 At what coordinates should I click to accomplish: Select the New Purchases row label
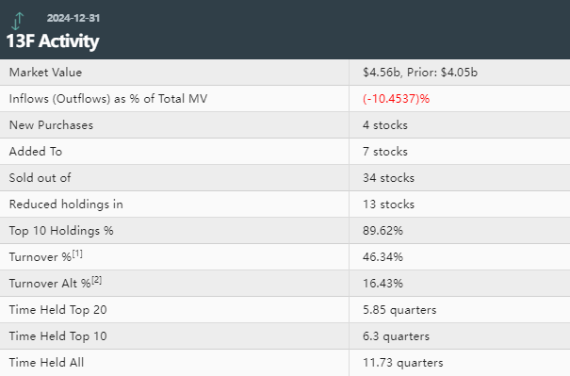(51, 125)
